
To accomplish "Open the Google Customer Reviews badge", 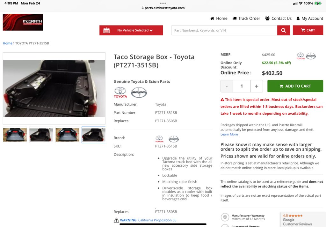I will point(303,220).
